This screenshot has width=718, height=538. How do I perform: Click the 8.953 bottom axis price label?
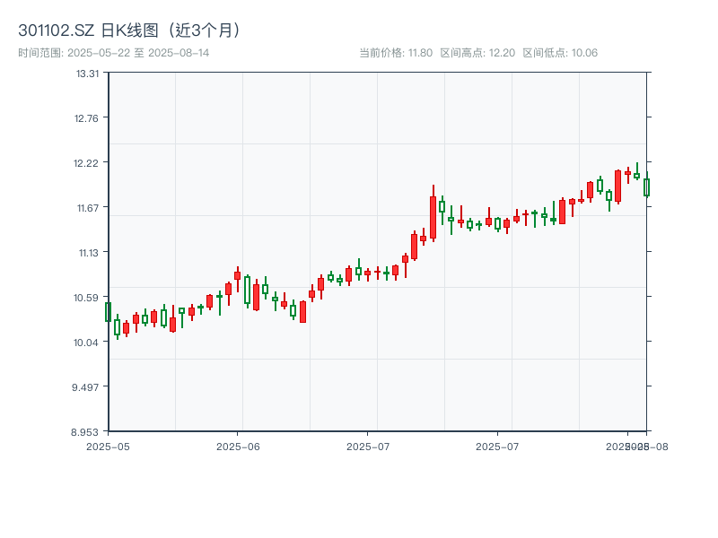88,432
